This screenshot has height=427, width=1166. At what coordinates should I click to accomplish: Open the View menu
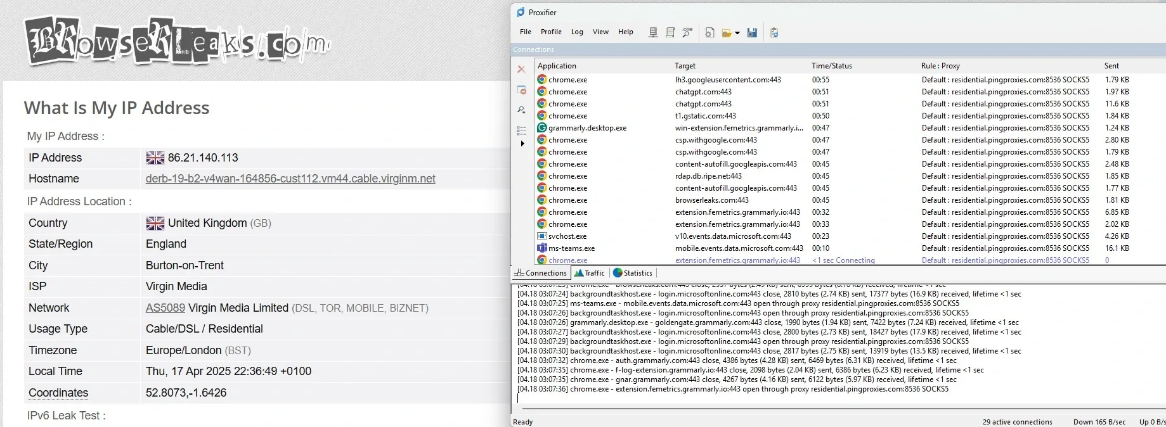coord(600,32)
